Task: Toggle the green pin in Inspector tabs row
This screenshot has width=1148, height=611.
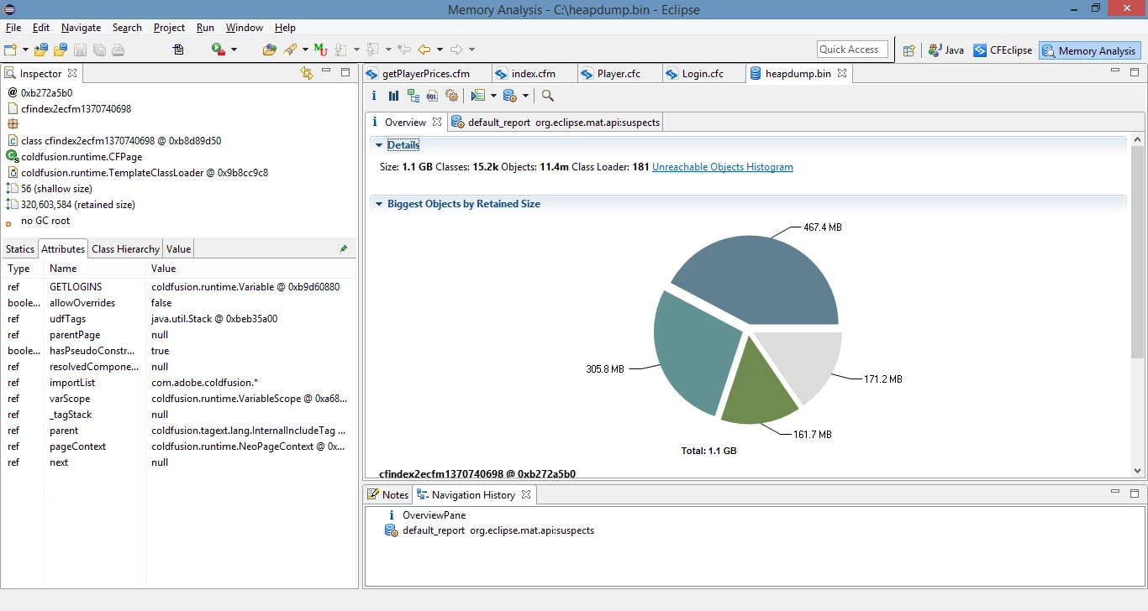Action: (x=344, y=248)
